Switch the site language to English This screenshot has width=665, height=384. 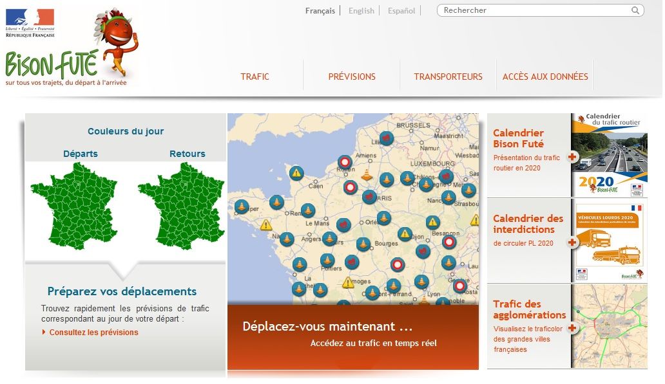pyautogui.click(x=361, y=11)
